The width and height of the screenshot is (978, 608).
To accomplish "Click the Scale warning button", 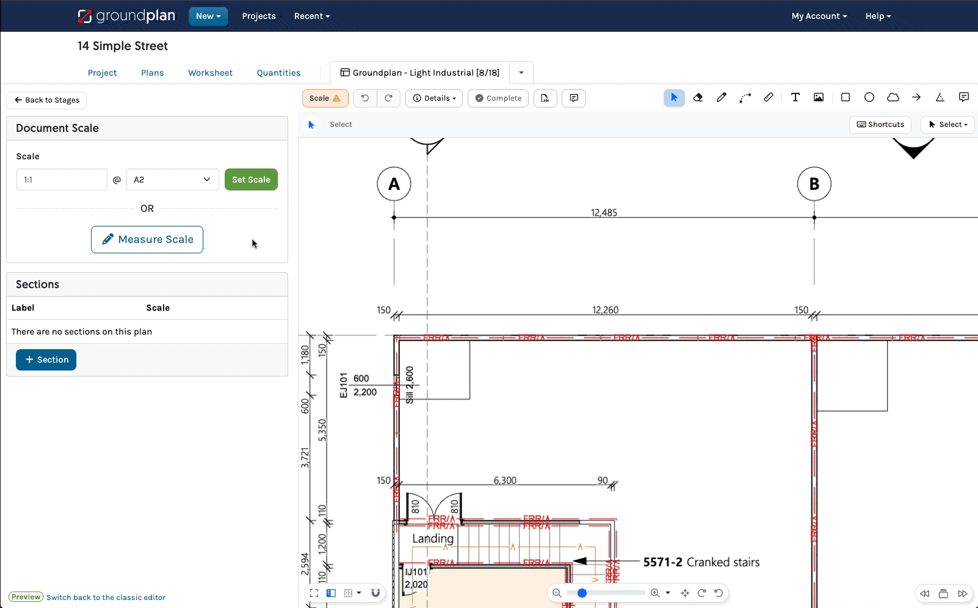I will (325, 98).
